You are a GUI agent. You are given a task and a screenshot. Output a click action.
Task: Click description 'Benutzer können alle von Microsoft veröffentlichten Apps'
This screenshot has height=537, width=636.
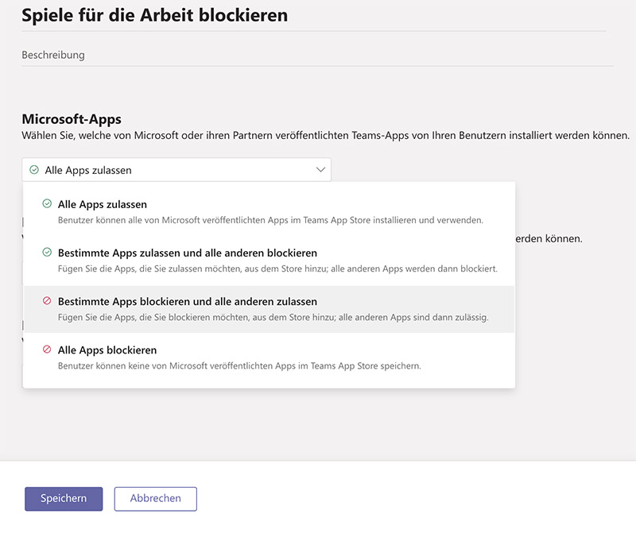point(270,220)
